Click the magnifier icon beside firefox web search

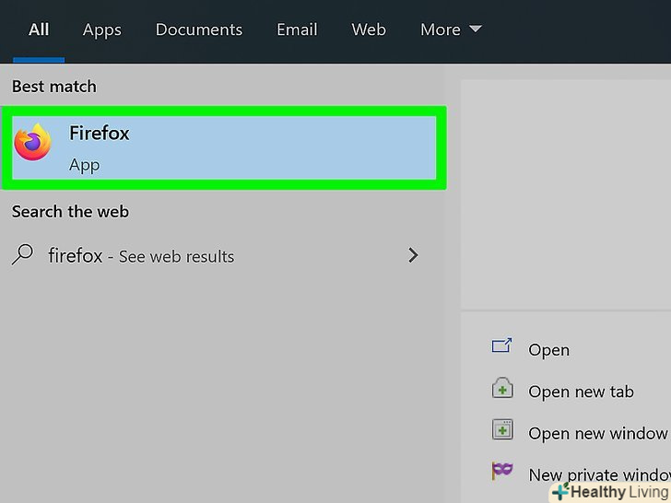click(x=23, y=255)
